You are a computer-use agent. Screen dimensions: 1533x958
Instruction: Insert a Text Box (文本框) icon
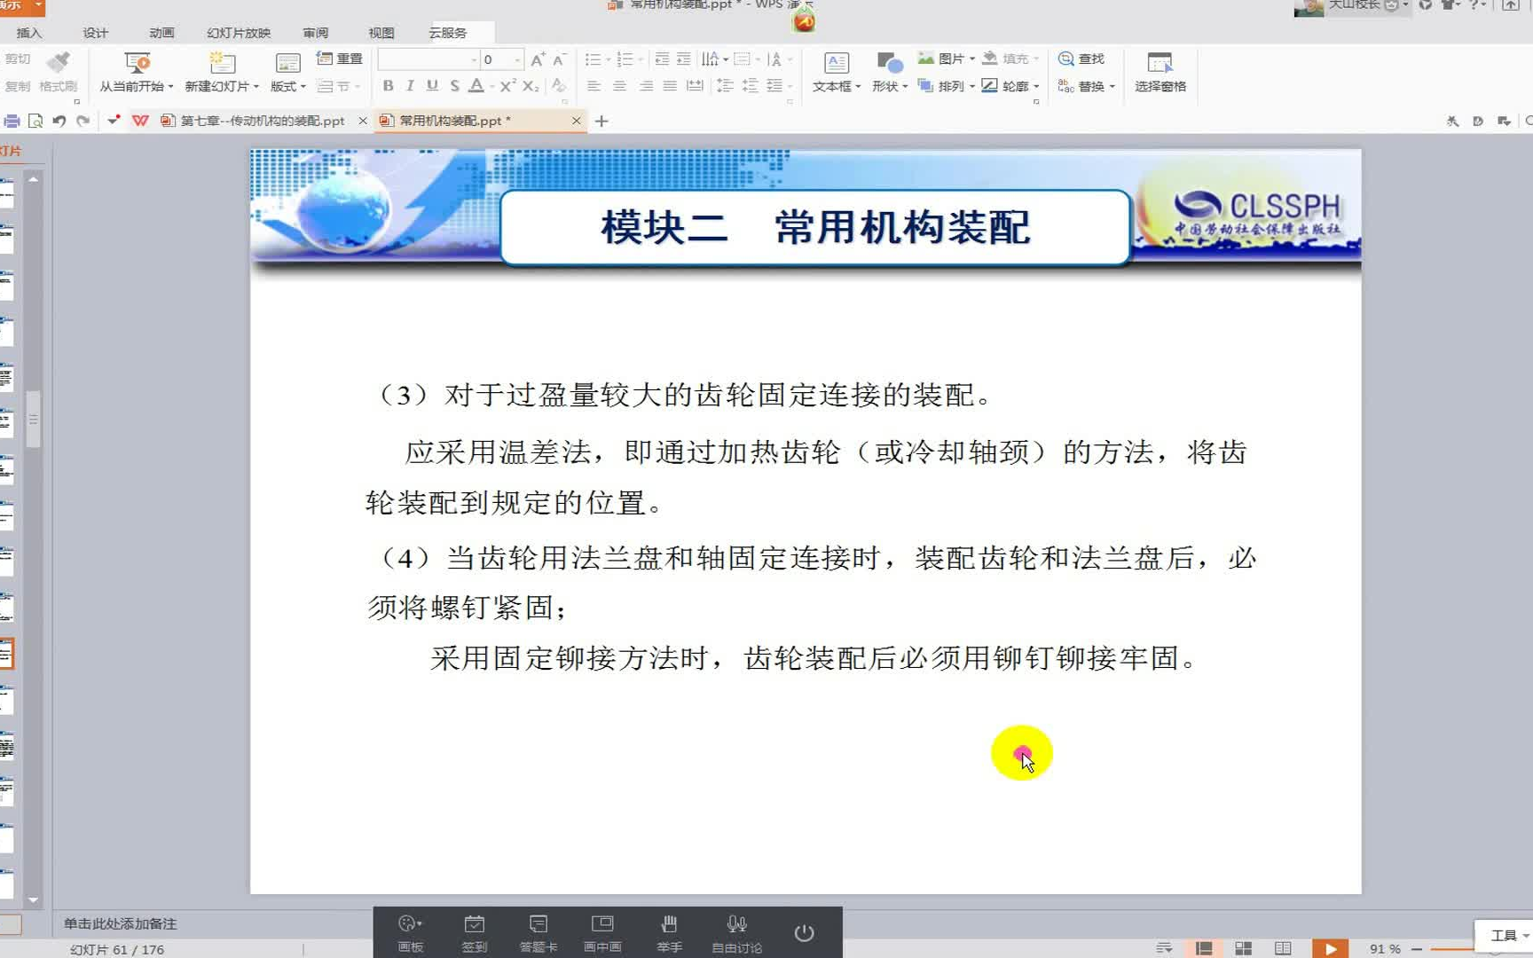click(836, 62)
